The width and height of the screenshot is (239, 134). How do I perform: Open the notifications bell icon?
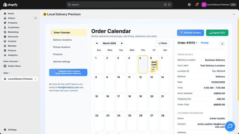click(x=197, y=5)
